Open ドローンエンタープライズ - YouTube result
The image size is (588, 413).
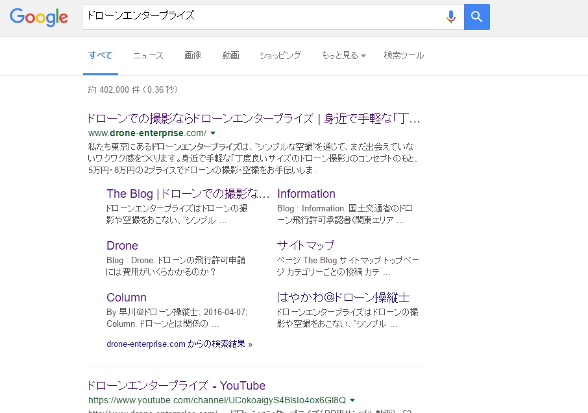[177, 386]
